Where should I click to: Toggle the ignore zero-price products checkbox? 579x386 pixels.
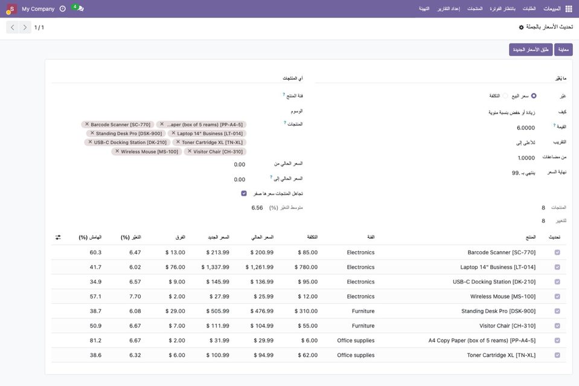(244, 193)
